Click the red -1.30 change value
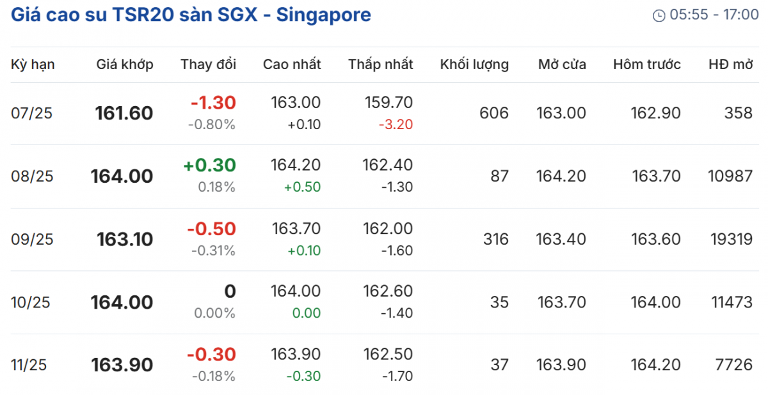 click(213, 102)
